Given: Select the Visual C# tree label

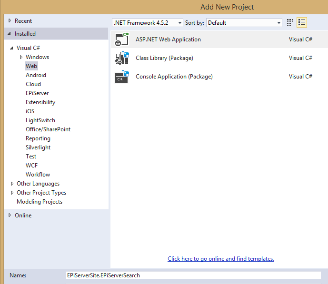Looking at the screenshot, I should 28,48.
